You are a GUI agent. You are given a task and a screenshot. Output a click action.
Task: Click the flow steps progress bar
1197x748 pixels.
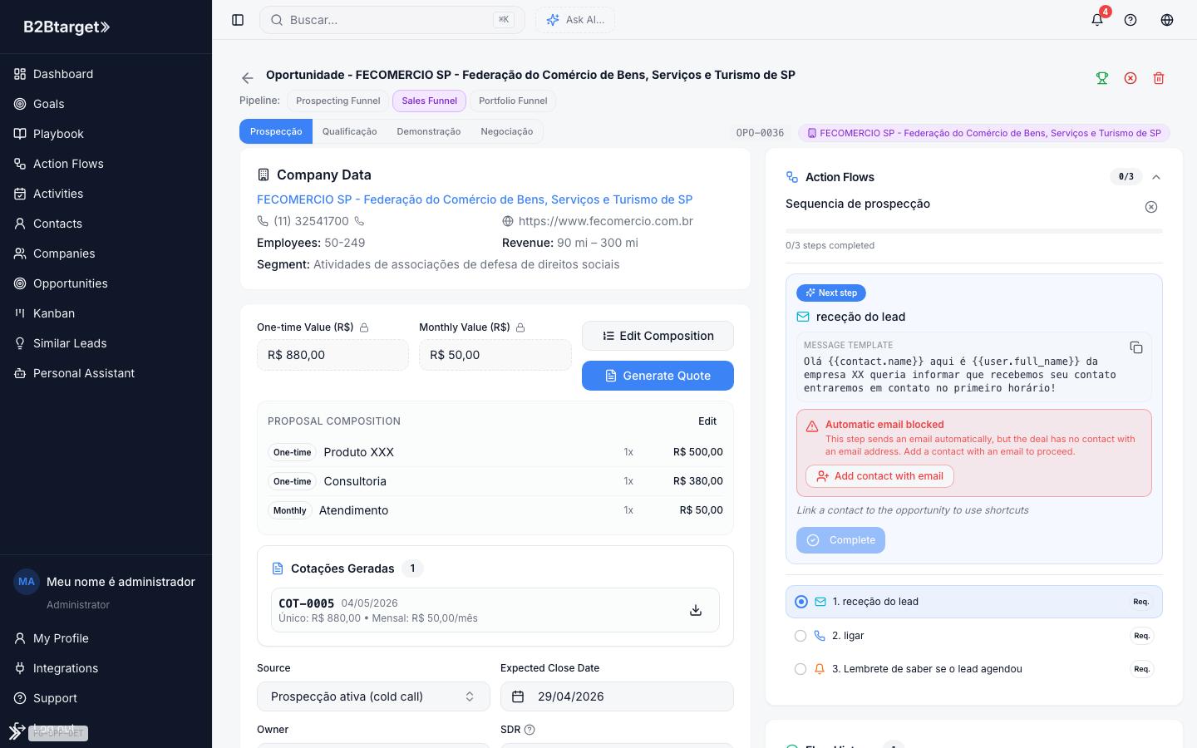(x=974, y=231)
